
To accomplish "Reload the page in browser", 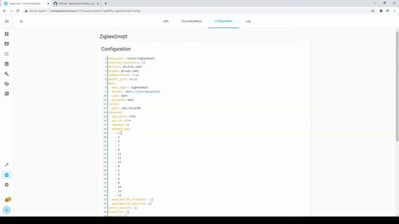I will pyautogui.click(x=18, y=11).
